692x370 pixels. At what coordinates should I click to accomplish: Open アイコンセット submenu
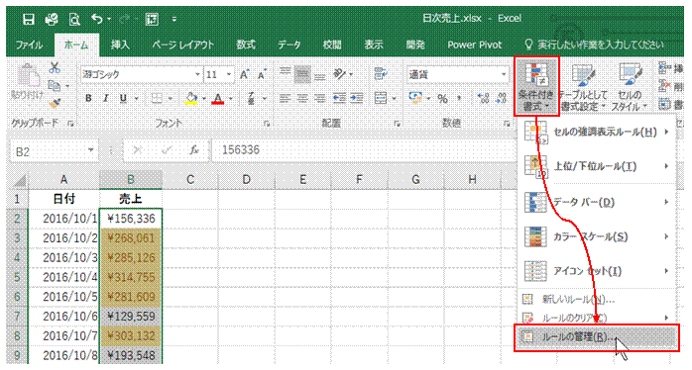tap(596, 271)
